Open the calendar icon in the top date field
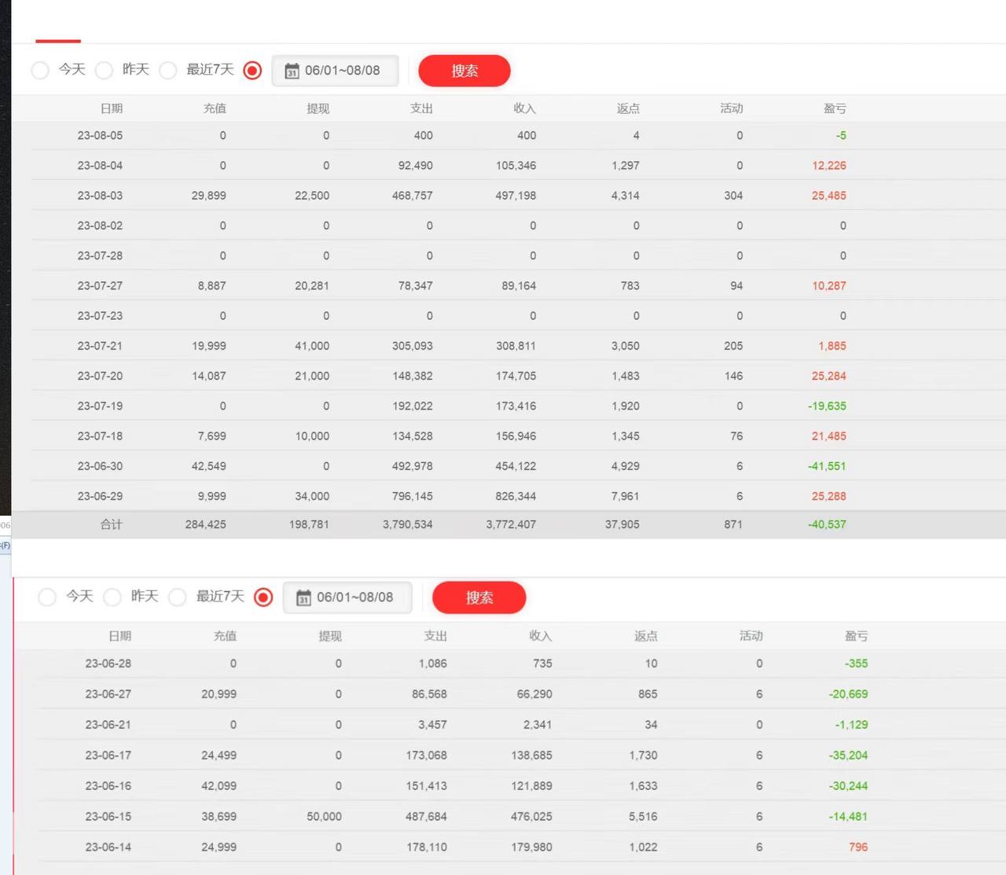Viewport: 1006px width, 875px height. (292, 71)
